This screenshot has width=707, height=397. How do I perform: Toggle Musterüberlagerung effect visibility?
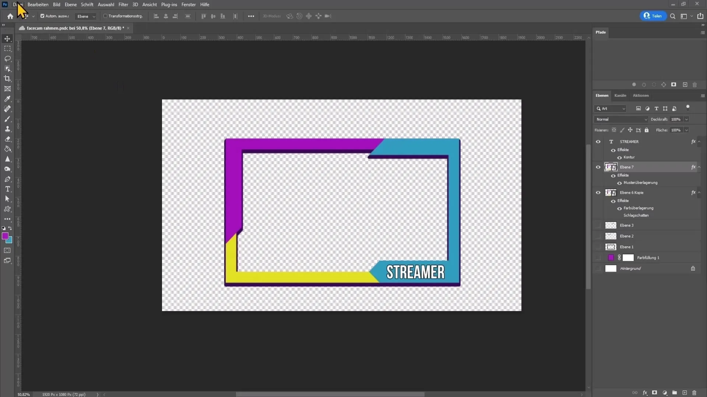619,183
